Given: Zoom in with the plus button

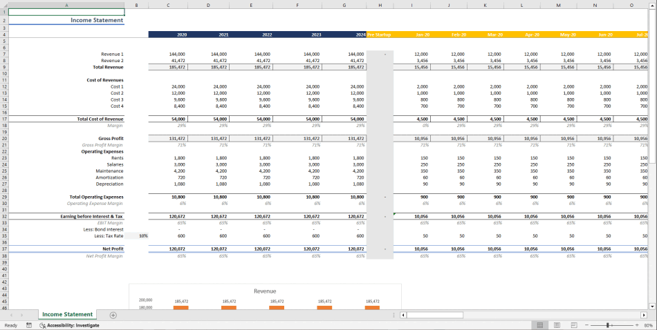Looking at the screenshot, I should pos(636,325).
